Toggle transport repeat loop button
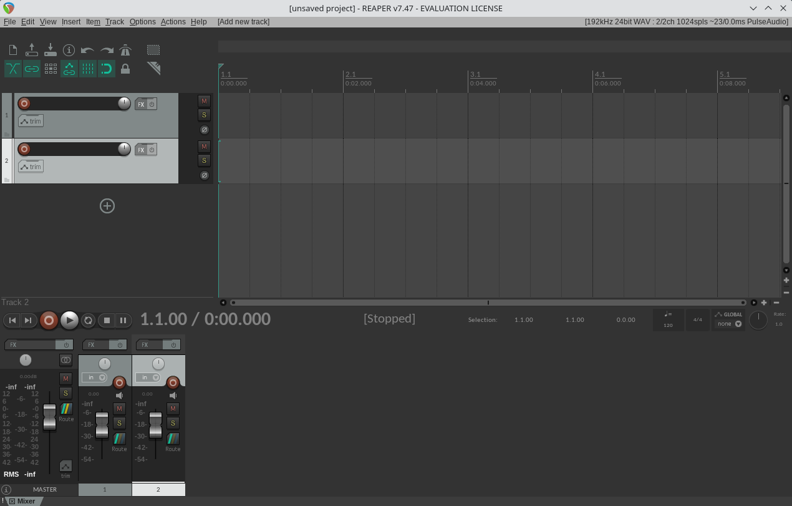Screen dimensions: 792x506 click(x=88, y=320)
